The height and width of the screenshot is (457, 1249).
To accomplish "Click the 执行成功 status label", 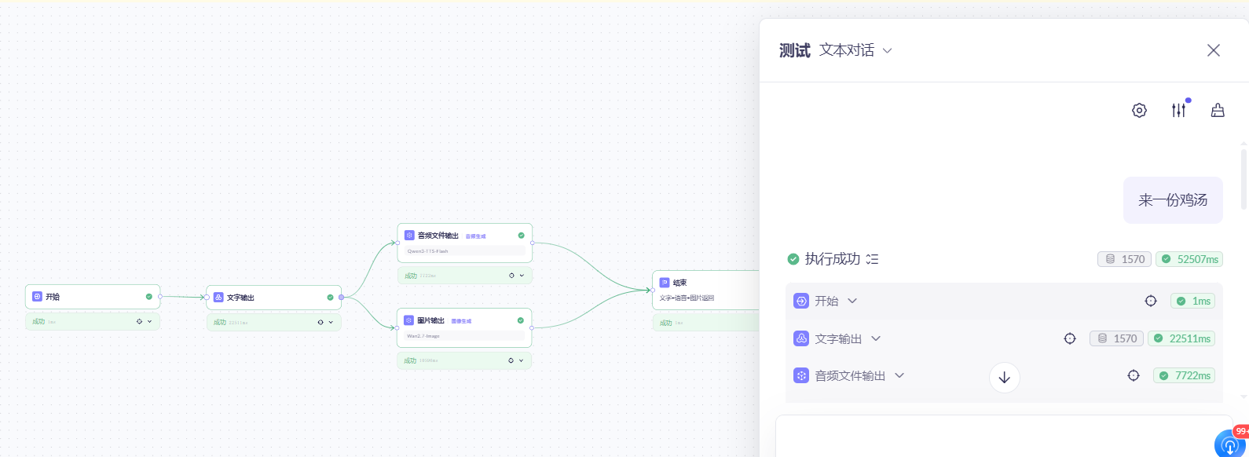I will (832, 259).
